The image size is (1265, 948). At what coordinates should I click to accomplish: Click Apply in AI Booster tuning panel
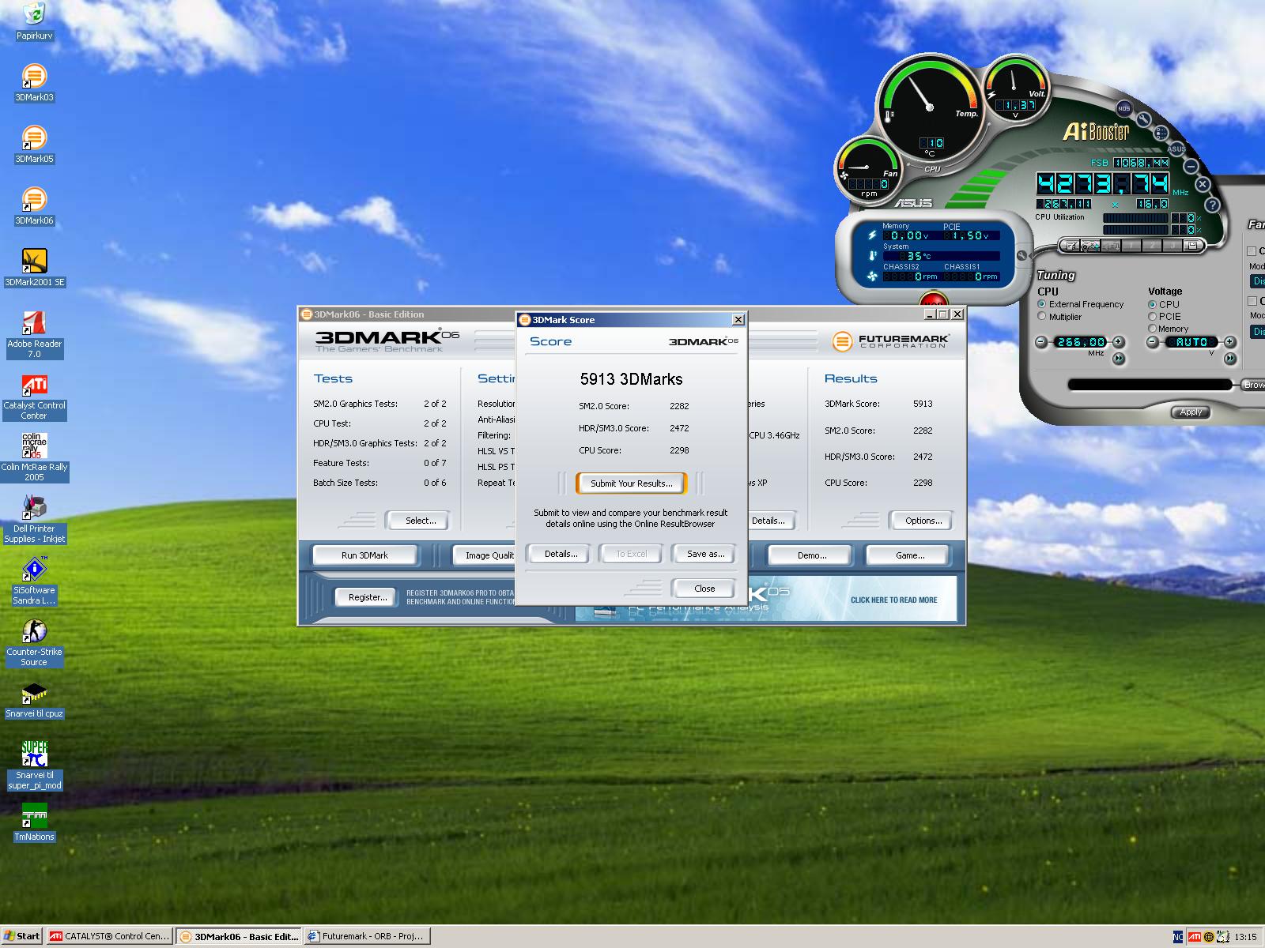(1191, 412)
